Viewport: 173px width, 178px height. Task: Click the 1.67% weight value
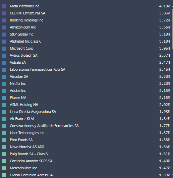click(x=165, y=133)
